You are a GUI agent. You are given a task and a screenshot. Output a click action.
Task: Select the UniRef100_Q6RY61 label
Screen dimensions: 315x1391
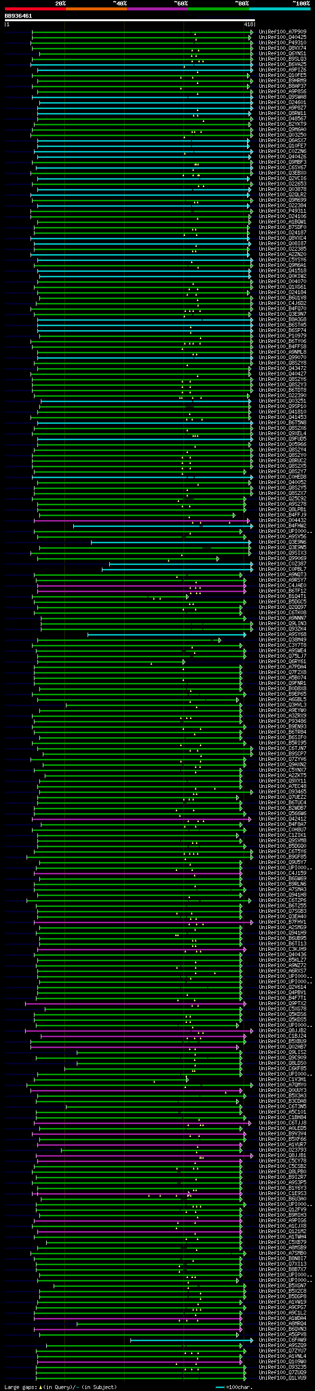[x=283, y=662]
